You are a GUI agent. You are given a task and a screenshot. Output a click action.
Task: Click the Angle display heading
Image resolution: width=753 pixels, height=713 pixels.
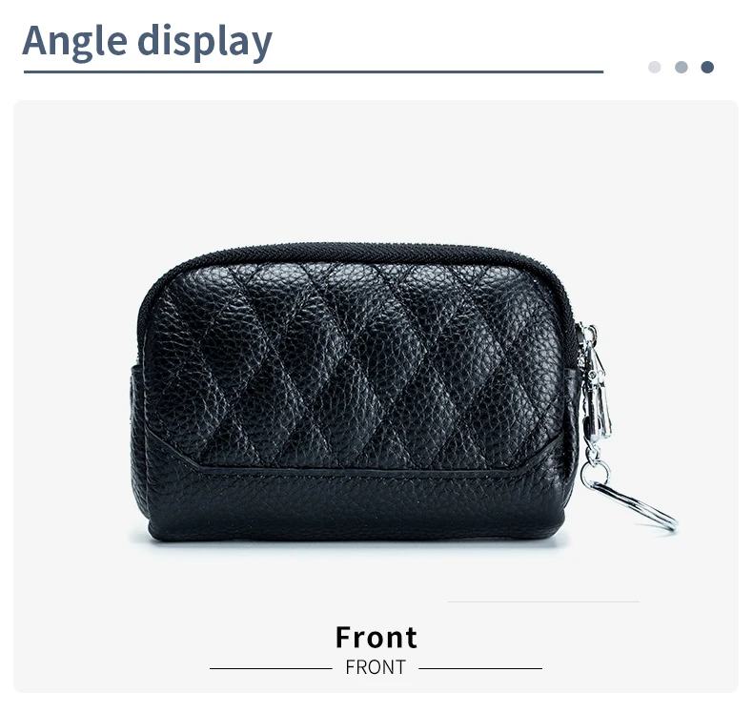point(147,42)
